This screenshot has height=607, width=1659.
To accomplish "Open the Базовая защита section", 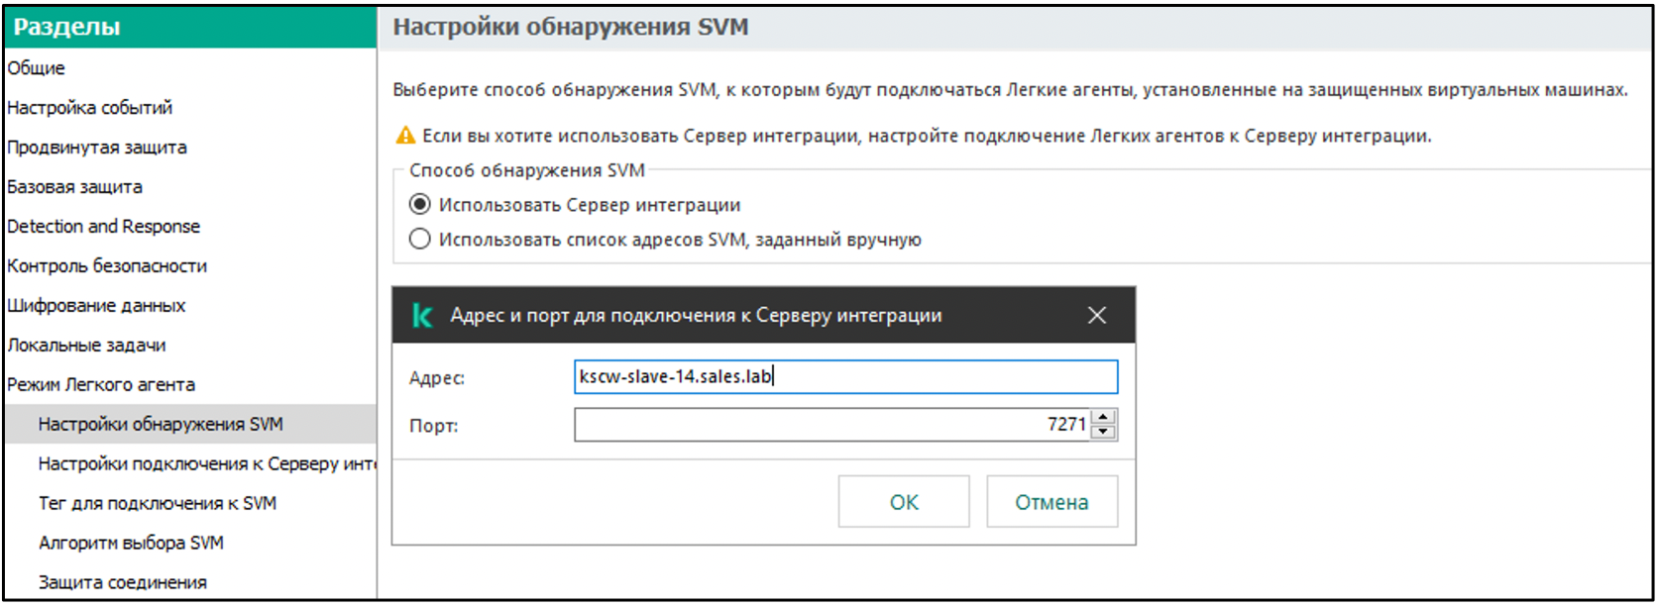I will pyautogui.click(x=75, y=187).
